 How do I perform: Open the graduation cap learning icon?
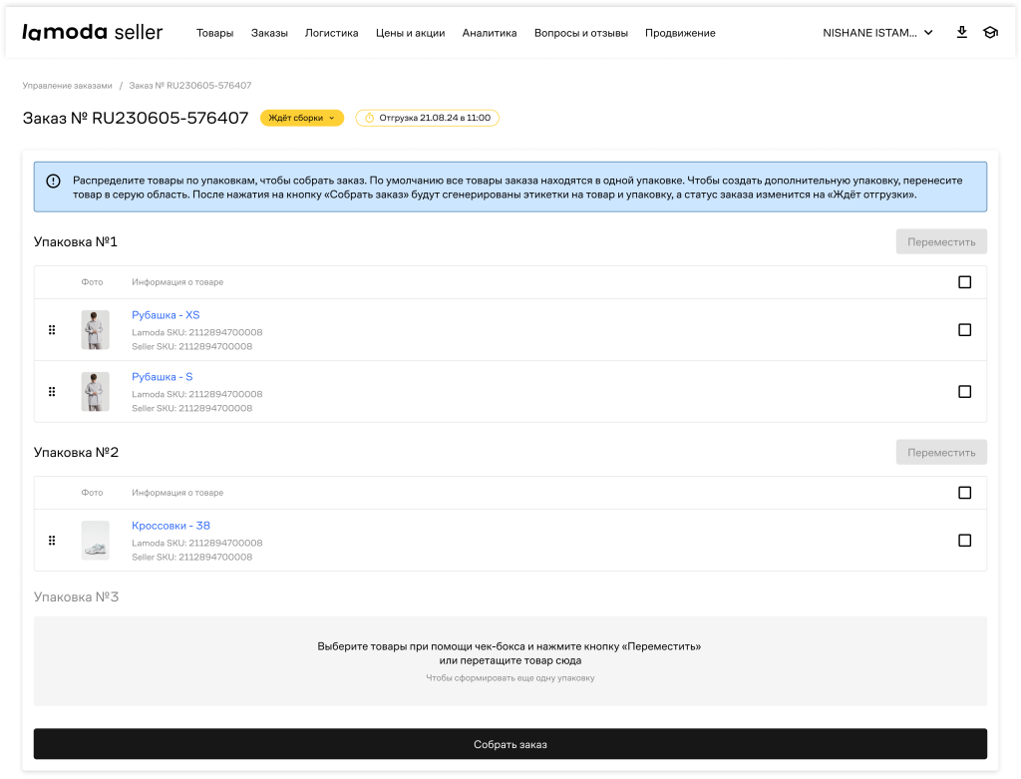pyautogui.click(x=989, y=32)
